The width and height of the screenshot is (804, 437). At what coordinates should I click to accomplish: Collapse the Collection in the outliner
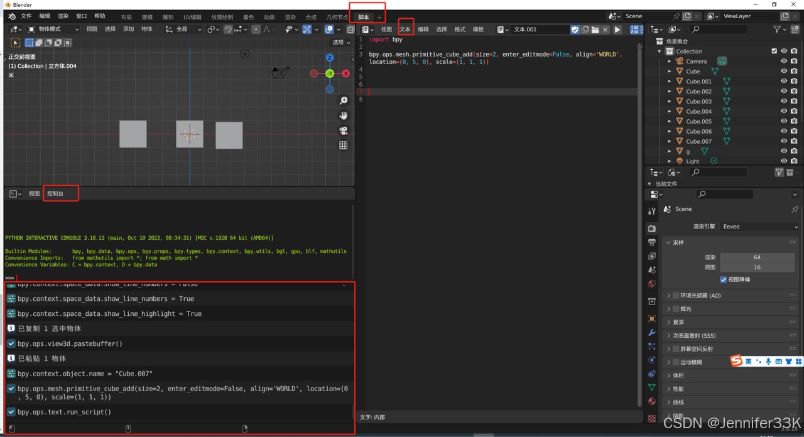pyautogui.click(x=660, y=51)
